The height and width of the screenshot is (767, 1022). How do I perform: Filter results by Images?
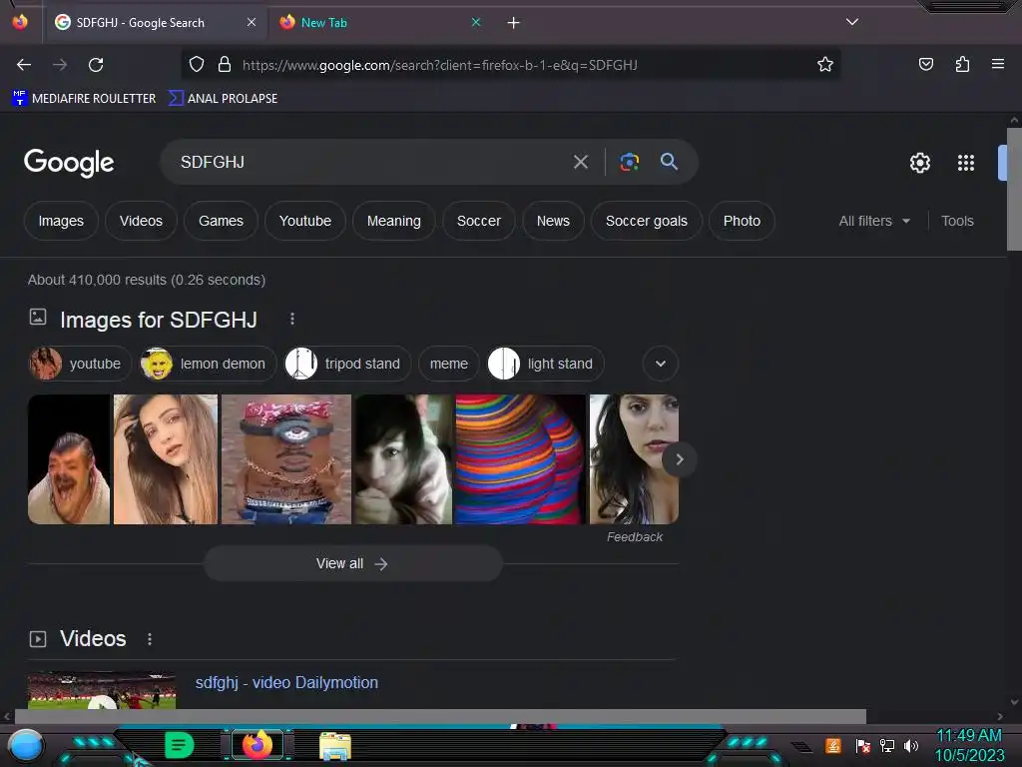(61, 221)
